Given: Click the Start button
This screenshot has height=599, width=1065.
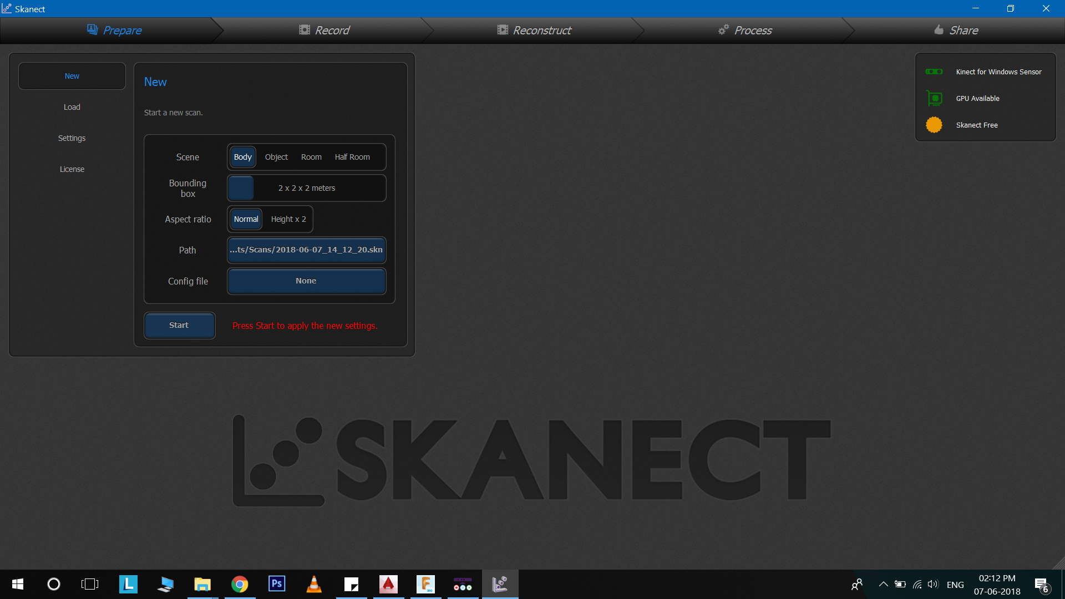Looking at the screenshot, I should (x=180, y=326).
